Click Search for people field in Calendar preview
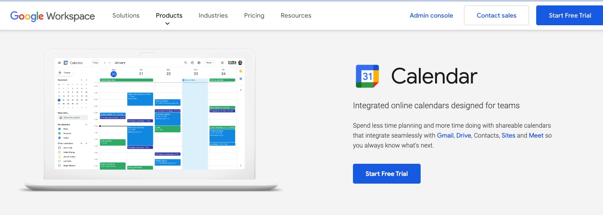This screenshot has height=217, width=603. pyautogui.click(x=73, y=117)
